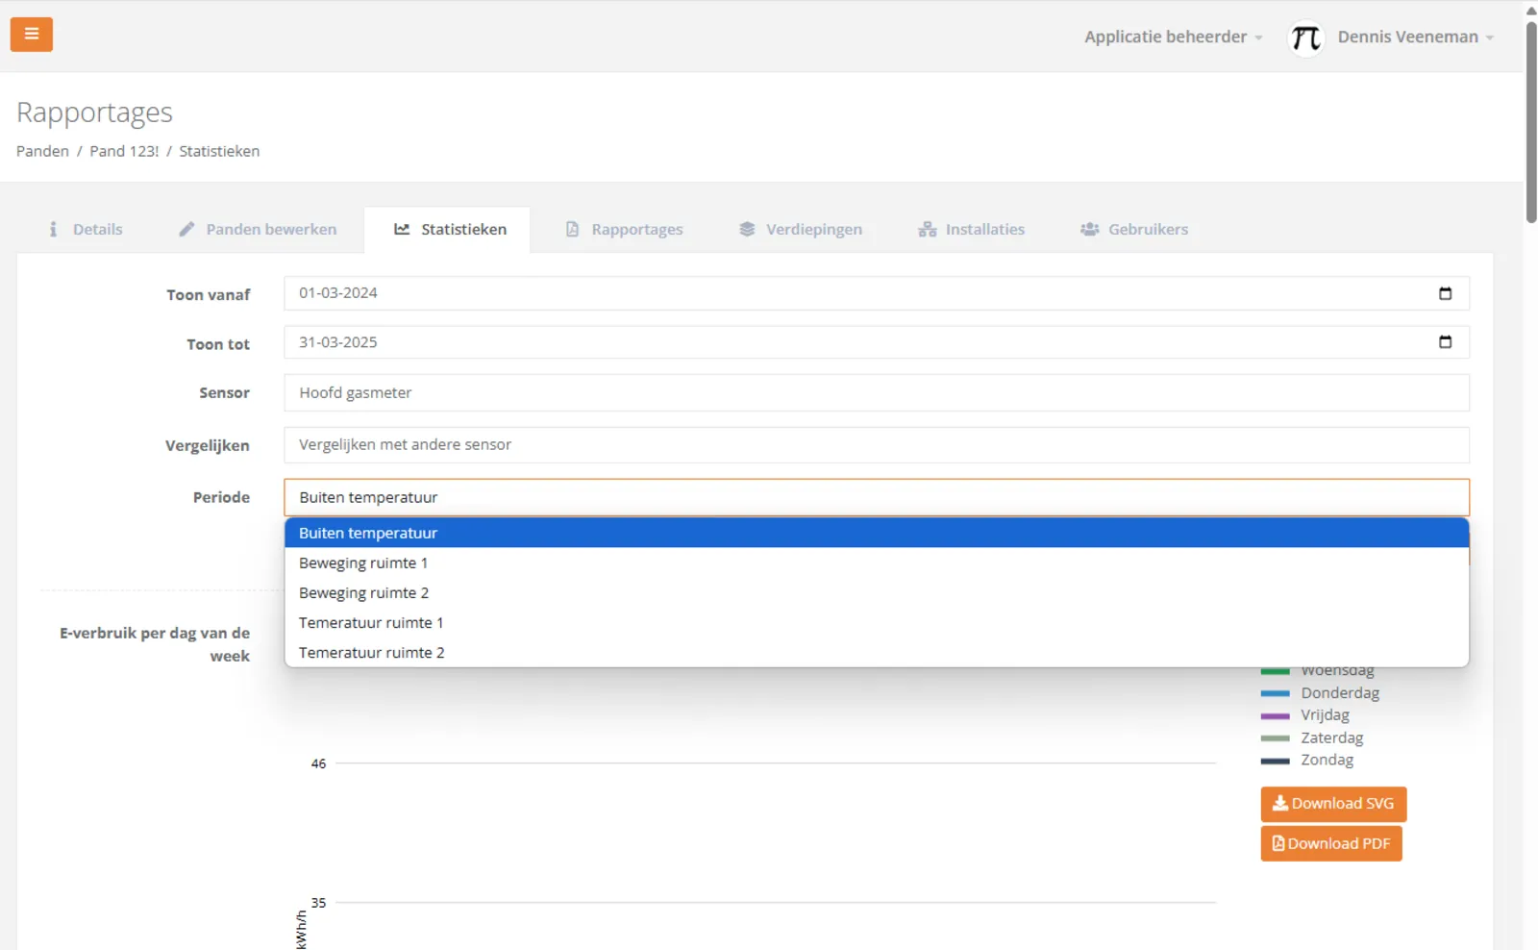Viewport: 1538px width, 950px height.
Task: Select Buiten temperatuur option in list
Action: (x=876, y=533)
